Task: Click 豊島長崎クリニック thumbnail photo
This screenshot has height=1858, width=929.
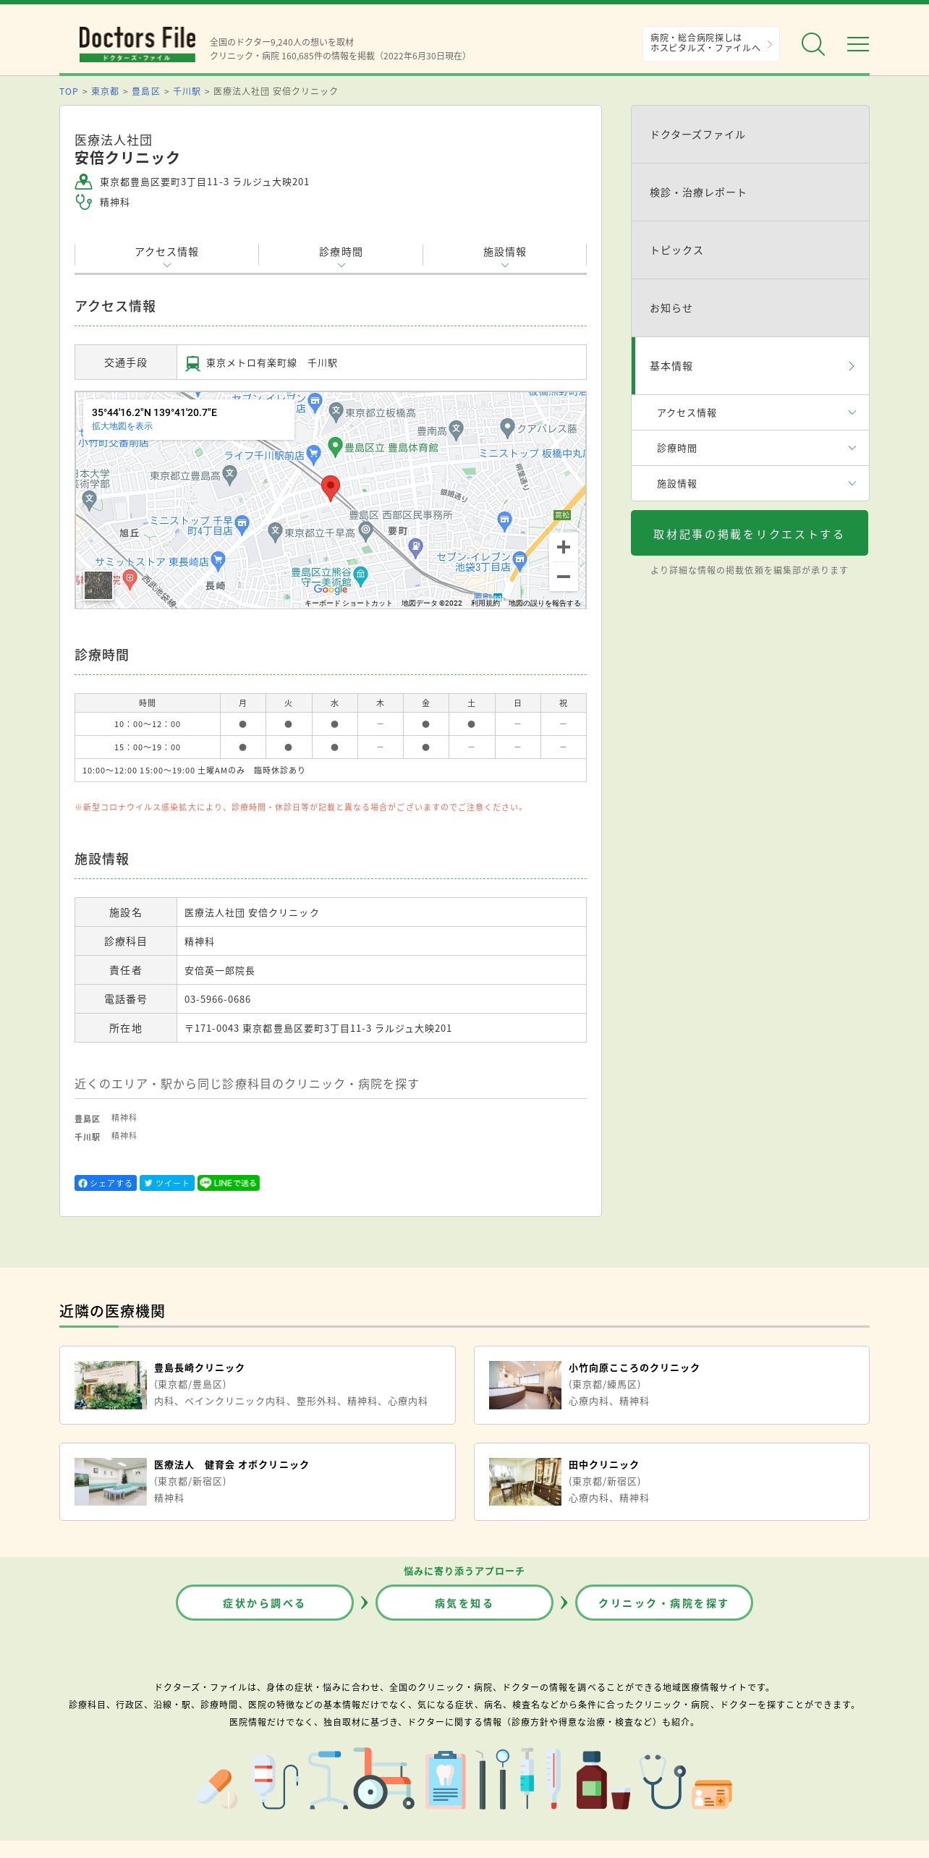Action: (x=111, y=1385)
